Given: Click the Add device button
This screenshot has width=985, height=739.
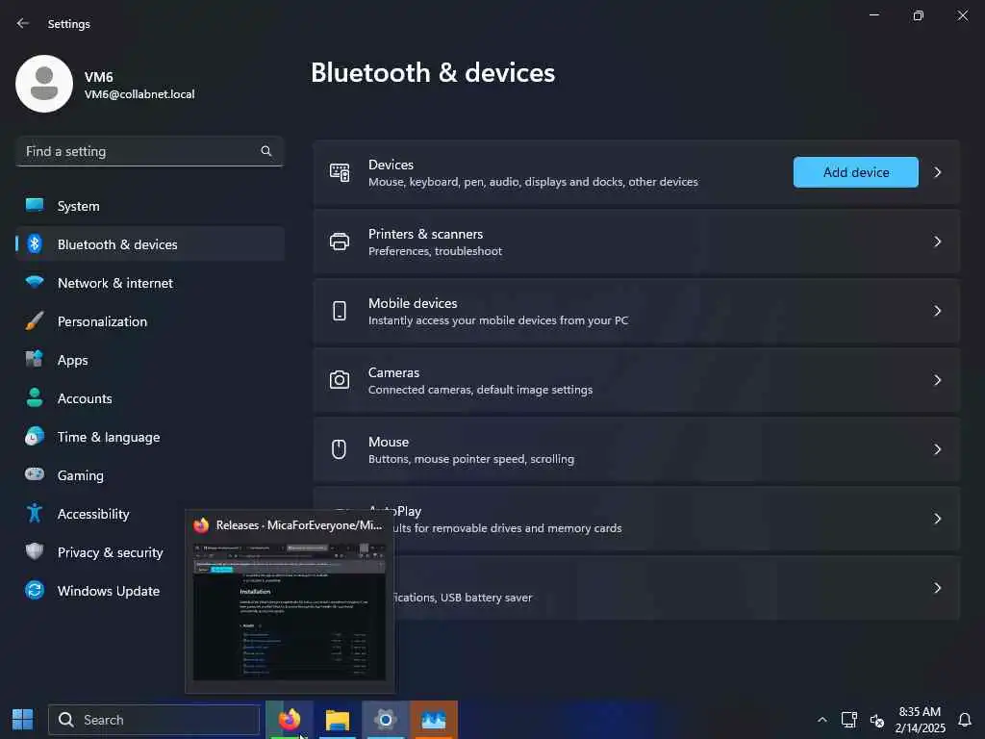Looking at the screenshot, I should pyautogui.click(x=855, y=172).
